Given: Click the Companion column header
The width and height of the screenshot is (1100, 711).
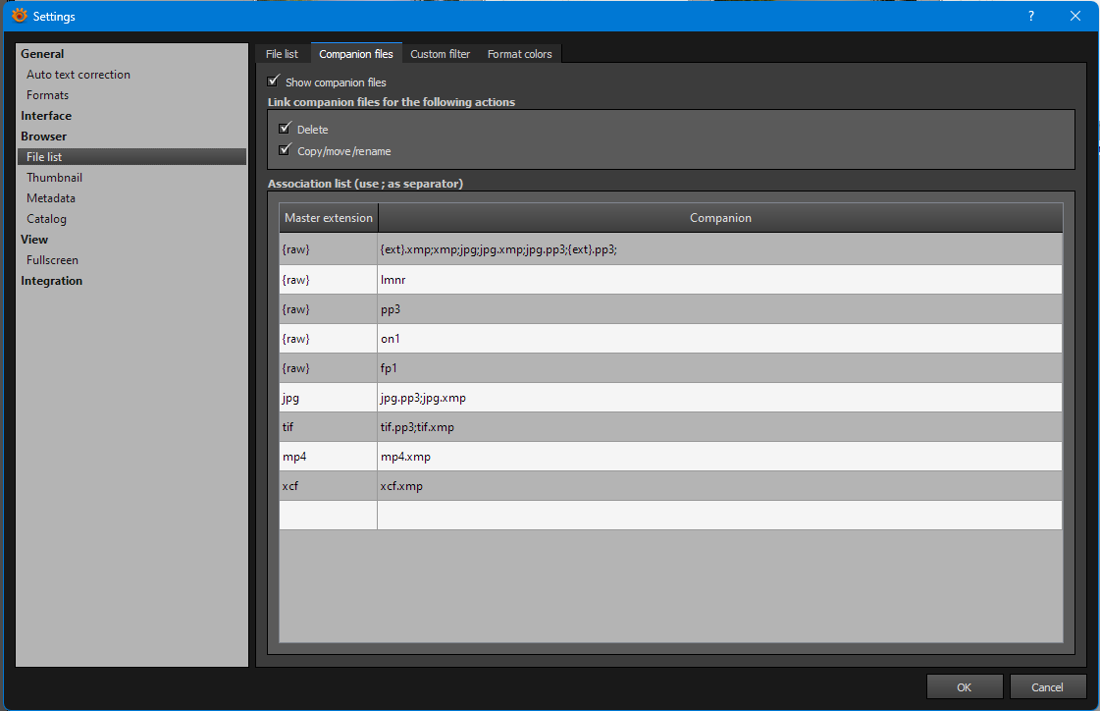Looking at the screenshot, I should [x=720, y=218].
